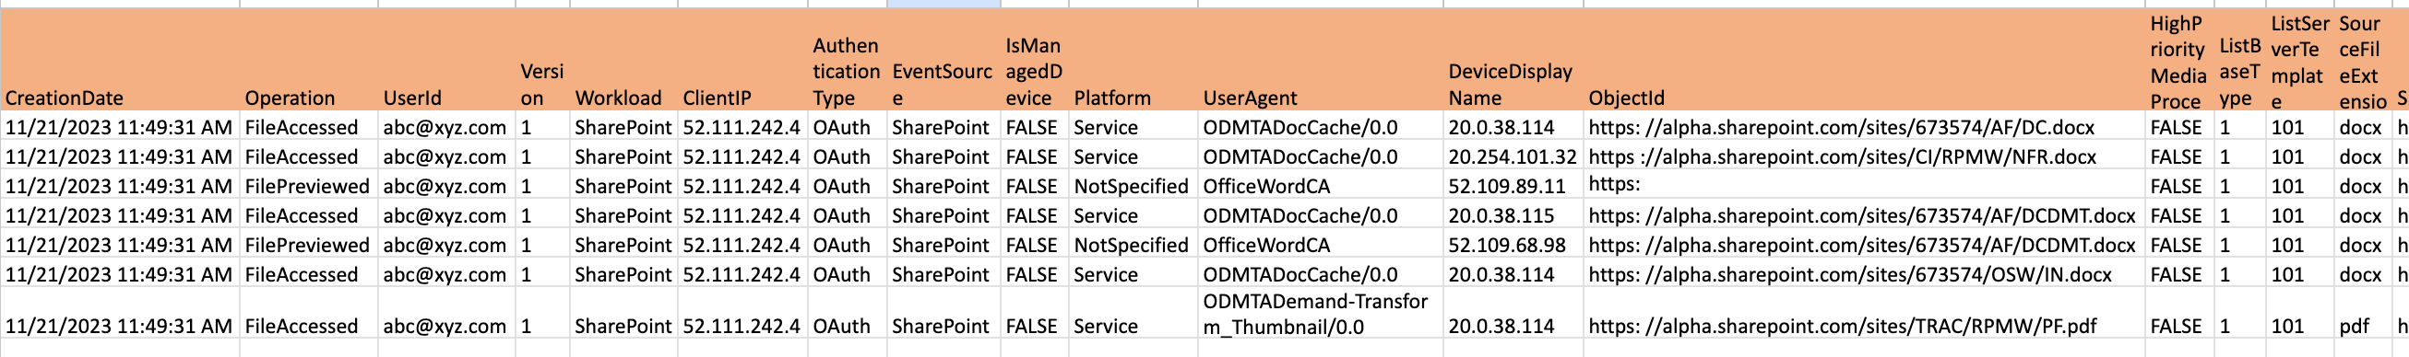2409x357 pixels.
Task: Select the Workload header cell
Action: tap(623, 61)
